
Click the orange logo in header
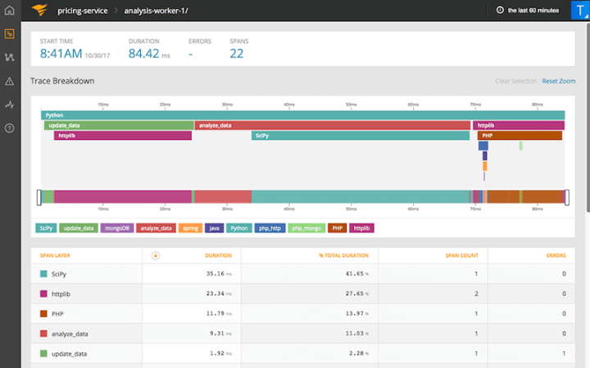pyautogui.click(x=39, y=11)
